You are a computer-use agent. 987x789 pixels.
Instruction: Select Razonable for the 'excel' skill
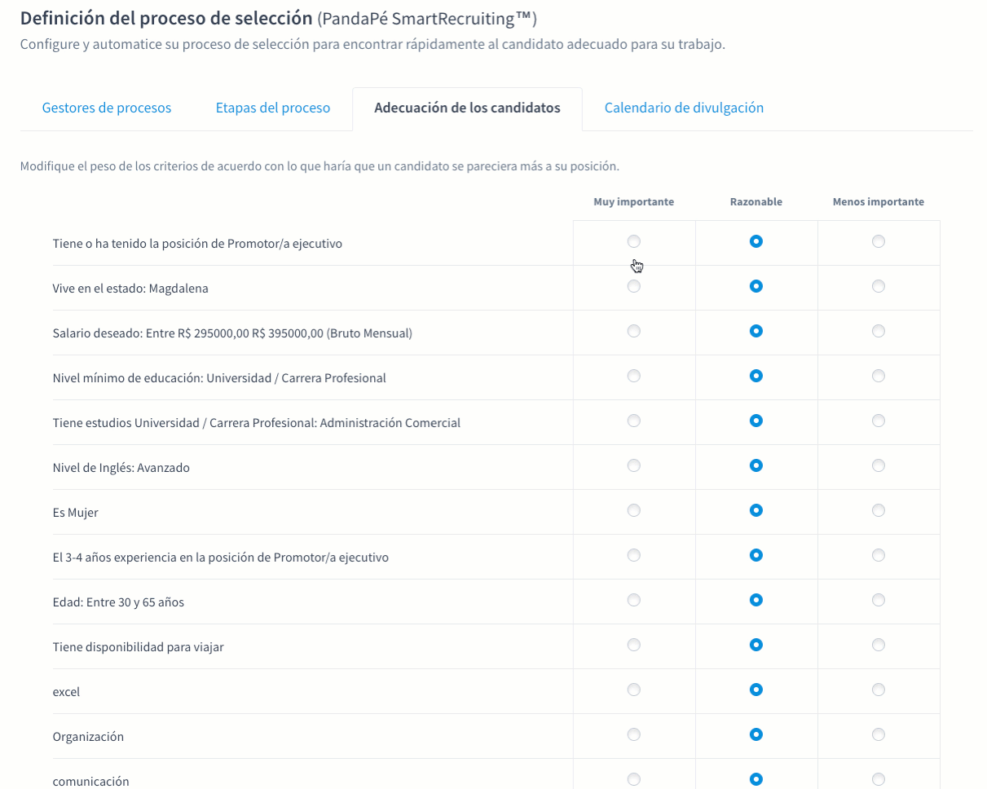coord(756,690)
